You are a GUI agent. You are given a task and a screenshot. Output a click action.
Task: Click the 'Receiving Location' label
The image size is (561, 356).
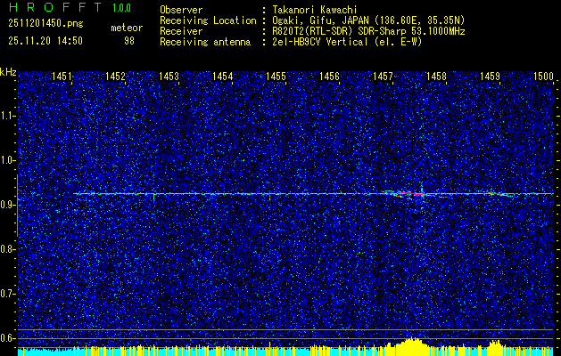pyautogui.click(x=208, y=20)
